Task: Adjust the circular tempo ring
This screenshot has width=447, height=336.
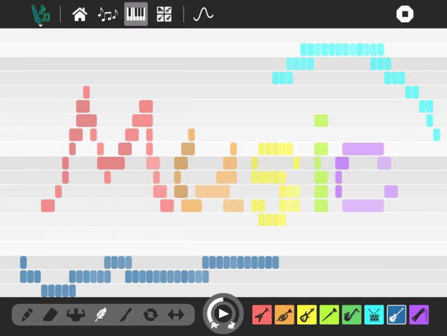Action: pyautogui.click(x=224, y=314)
